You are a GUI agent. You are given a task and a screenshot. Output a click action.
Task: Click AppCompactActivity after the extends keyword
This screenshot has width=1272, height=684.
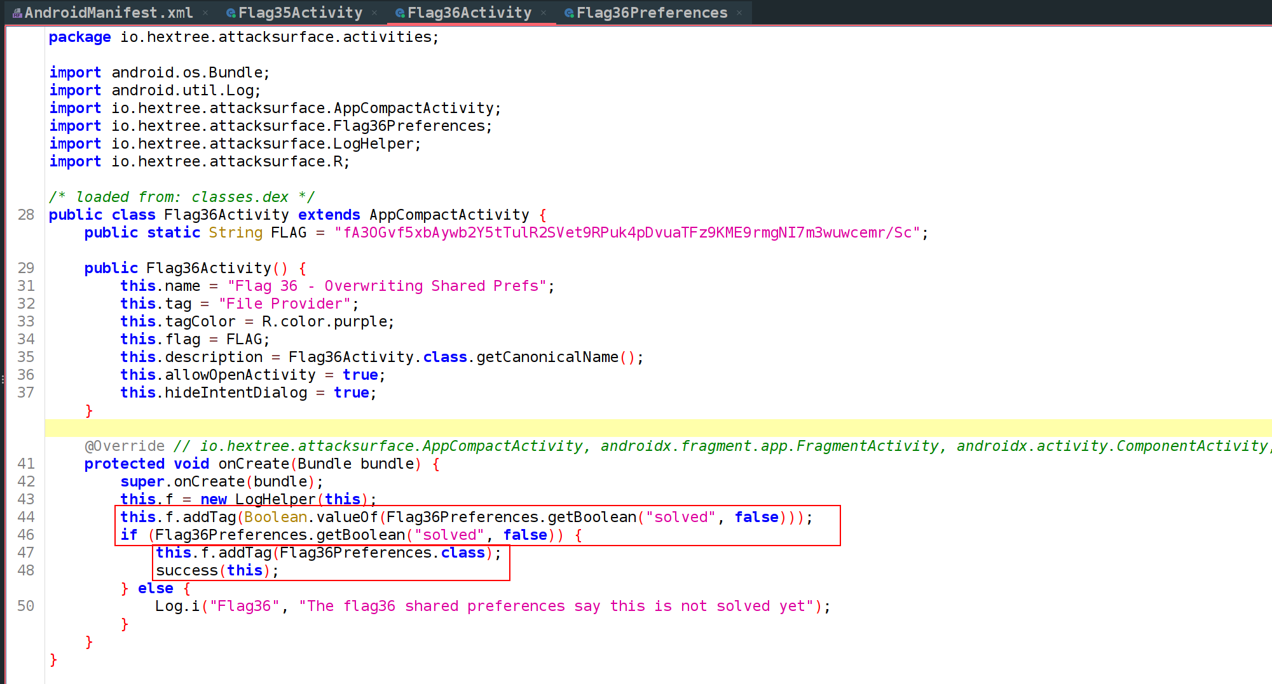click(x=449, y=215)
